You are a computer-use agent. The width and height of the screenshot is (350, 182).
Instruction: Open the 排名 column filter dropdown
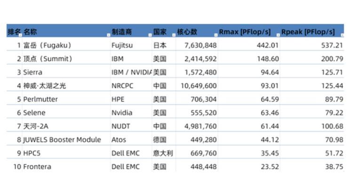tap(20, 35)
